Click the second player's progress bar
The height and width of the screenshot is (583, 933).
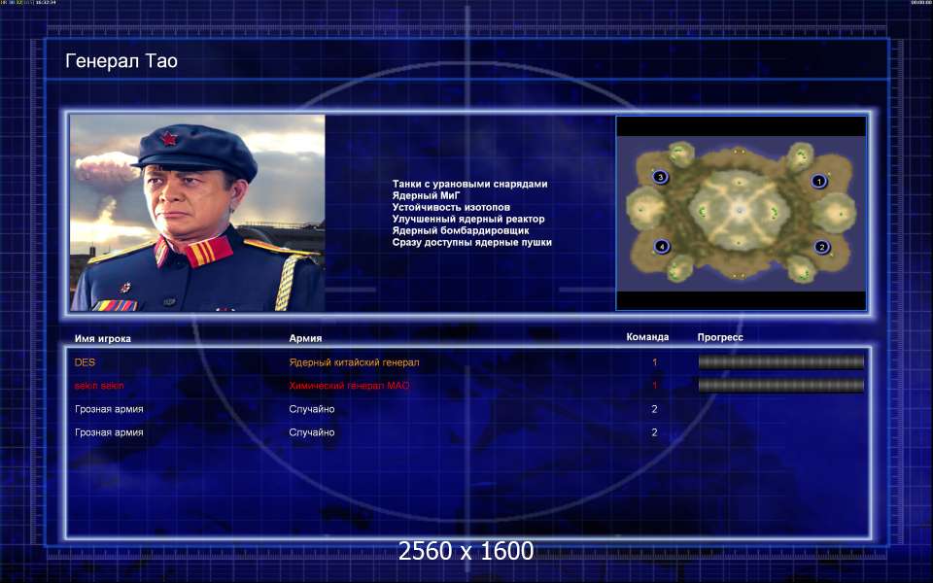(x=780, y=386)
